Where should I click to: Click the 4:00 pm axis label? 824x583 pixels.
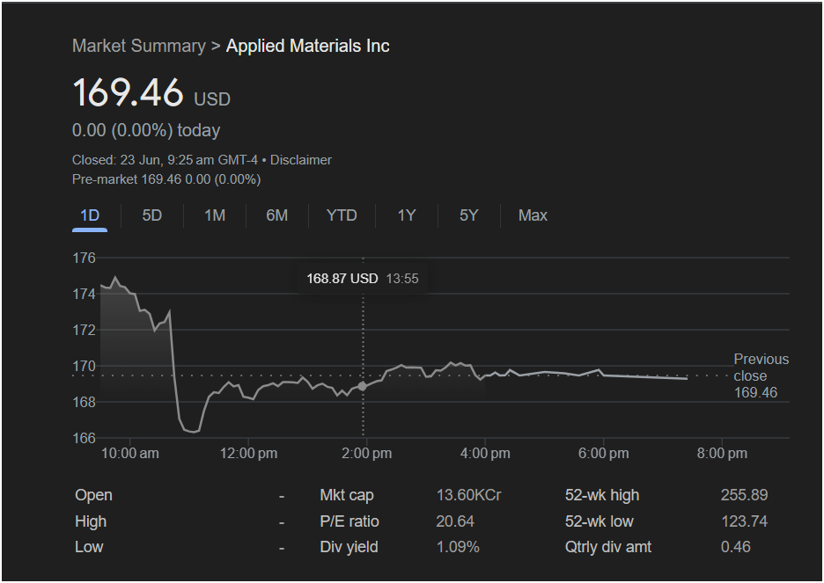[485, 454]
